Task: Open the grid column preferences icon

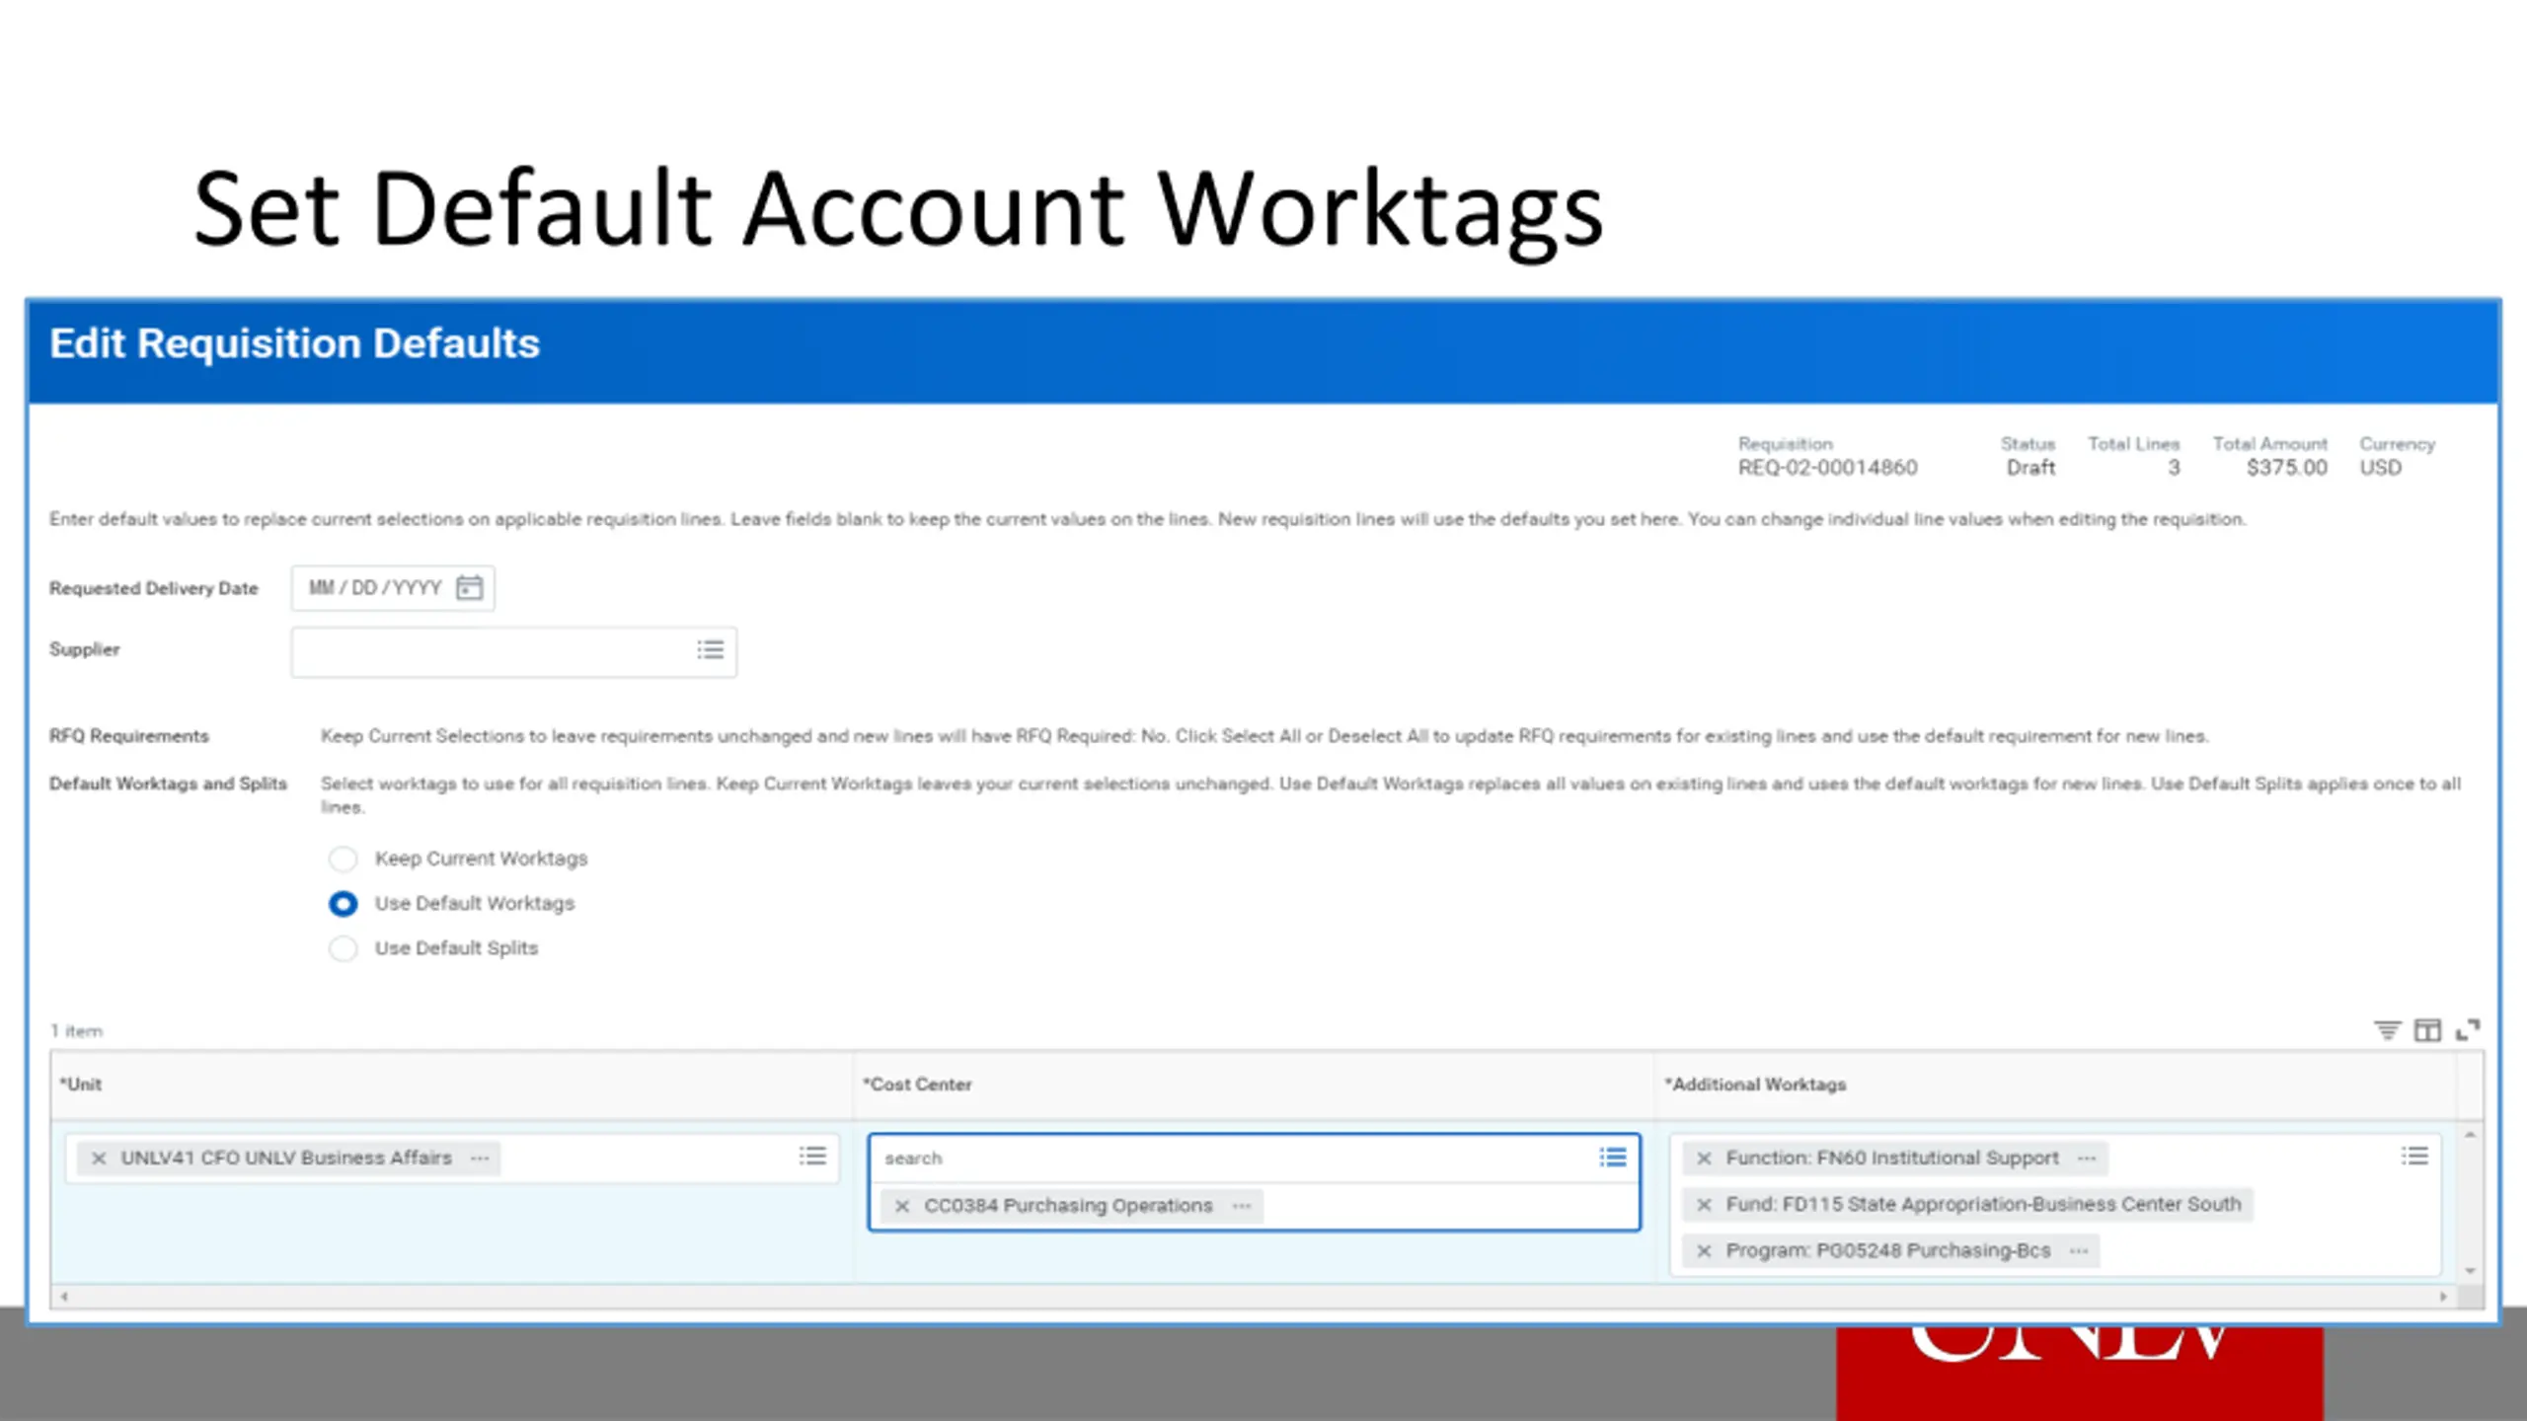Action: (x=2427, y=1030)
